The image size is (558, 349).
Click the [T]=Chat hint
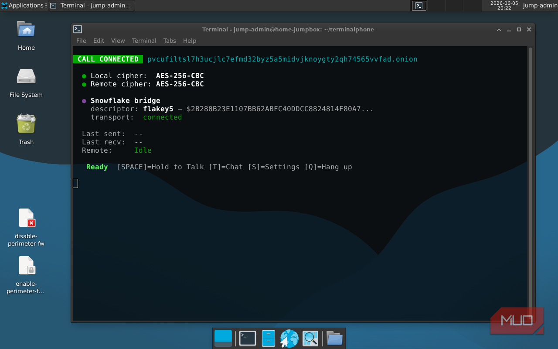click(x=226, y=167)
